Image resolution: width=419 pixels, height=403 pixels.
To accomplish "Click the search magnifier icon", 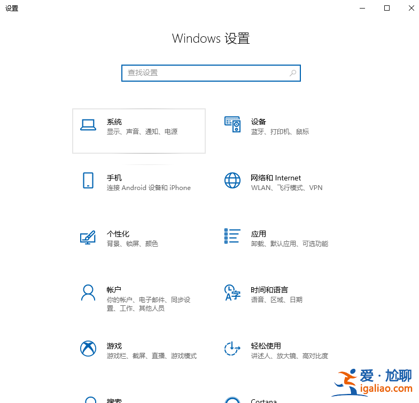I will 293,73.
